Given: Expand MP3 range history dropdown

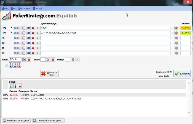Looking at the screenshot, I should pos(173,33).
